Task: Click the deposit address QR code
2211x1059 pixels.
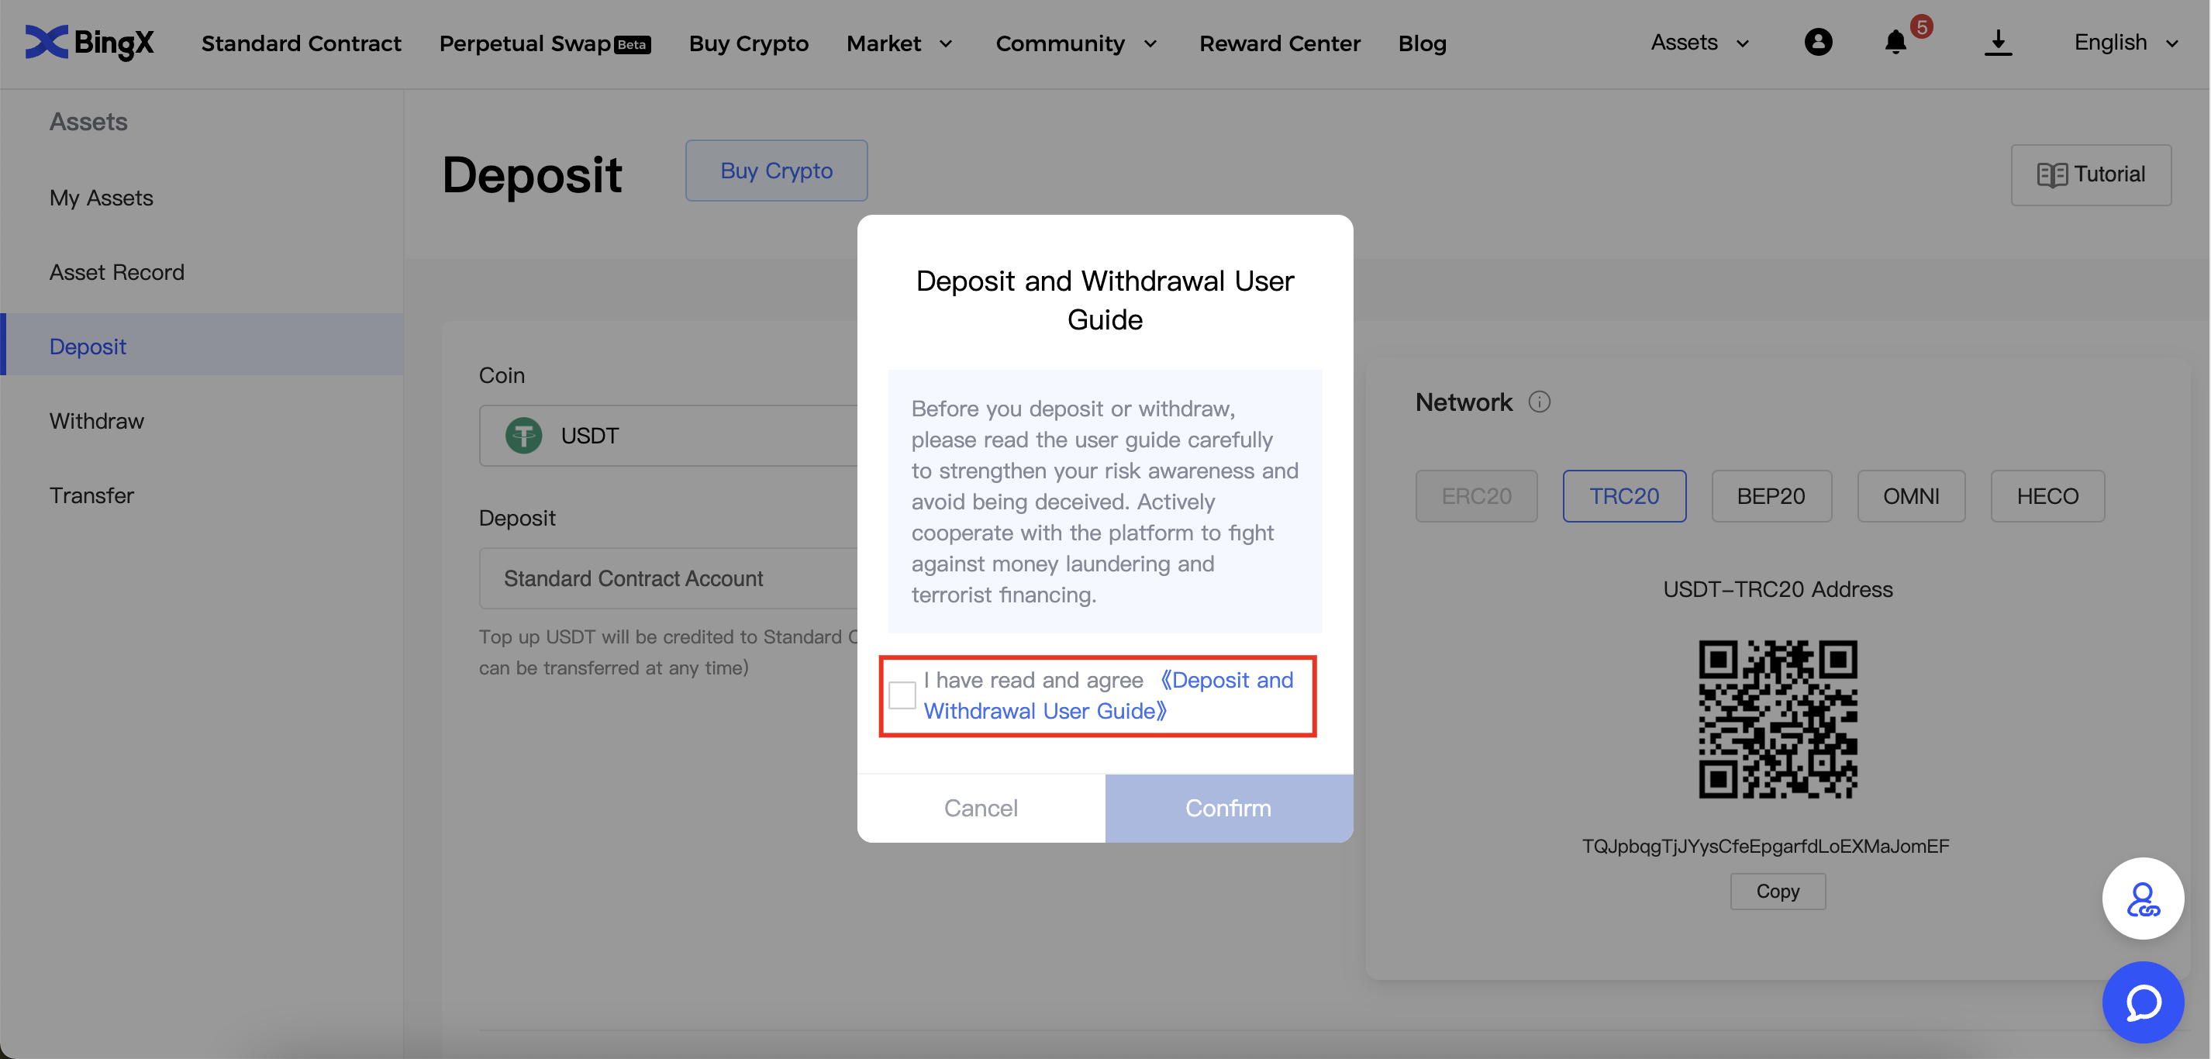Action: pos(1777,719)
